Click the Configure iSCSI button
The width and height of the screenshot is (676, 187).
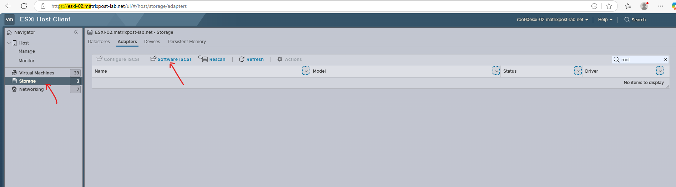pyautogui.click(x=118, y=59)
